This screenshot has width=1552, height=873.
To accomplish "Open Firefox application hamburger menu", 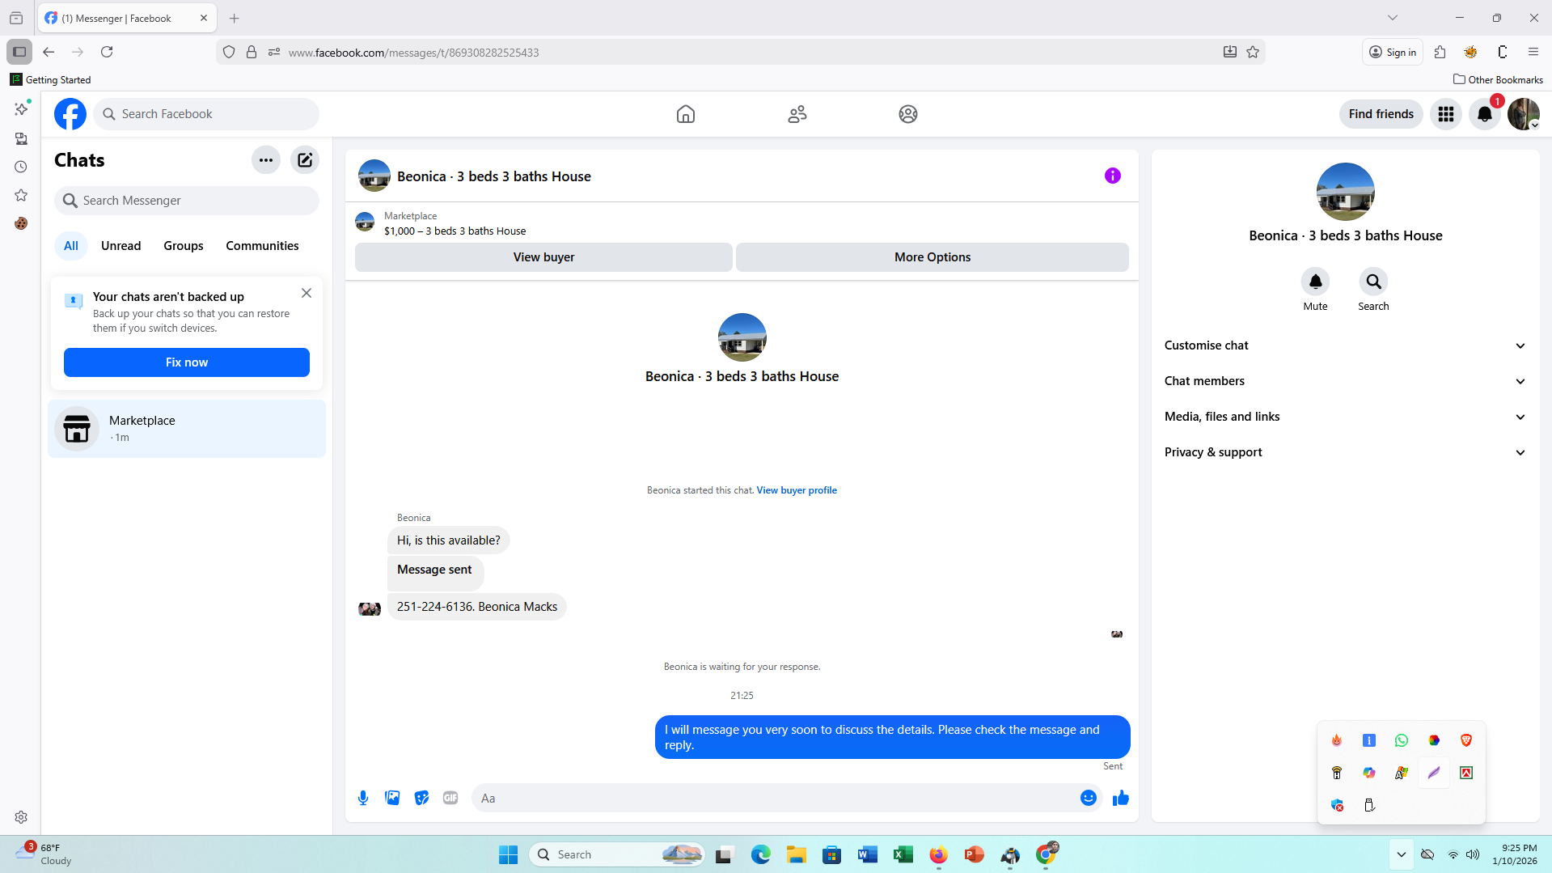I will pyautogui.click(x=1533, y=52).
